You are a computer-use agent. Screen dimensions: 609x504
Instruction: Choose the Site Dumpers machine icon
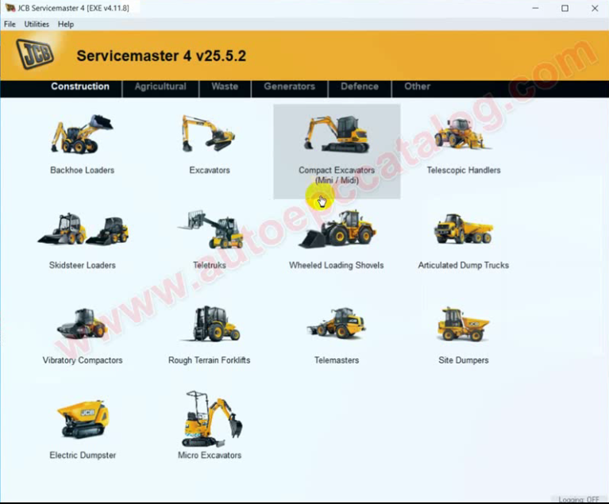tap(464, 324)
